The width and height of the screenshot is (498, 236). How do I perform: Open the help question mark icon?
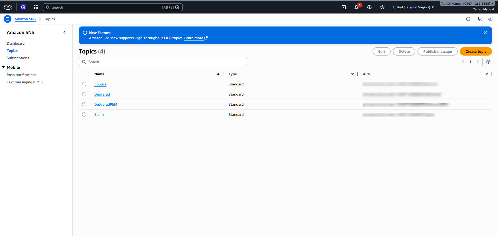(x=369, y=7)
